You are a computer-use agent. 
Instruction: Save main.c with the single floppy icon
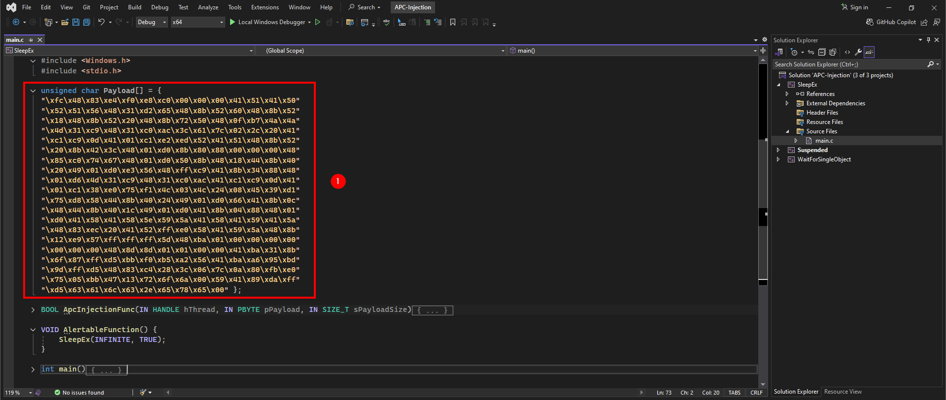(76, 22)
